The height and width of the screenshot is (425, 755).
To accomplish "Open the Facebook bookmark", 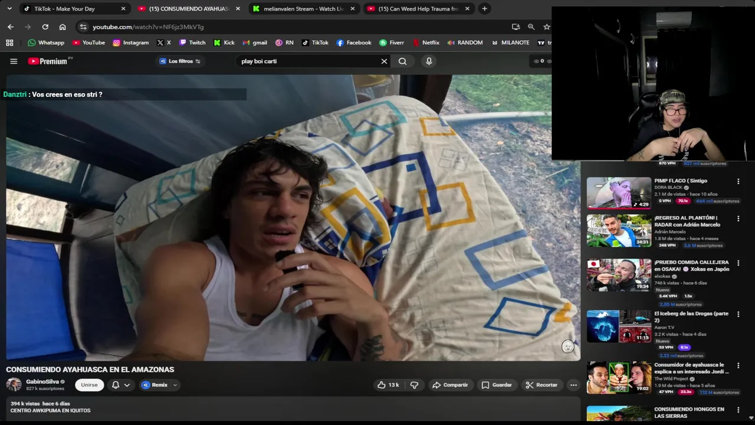I will (x=354, y=42).
